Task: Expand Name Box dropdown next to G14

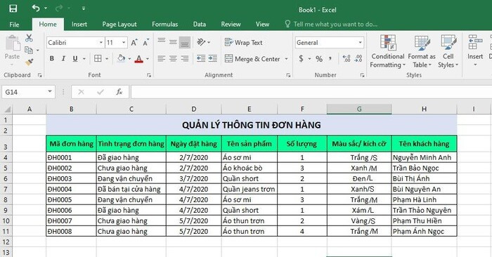Action: coord(50,92)
